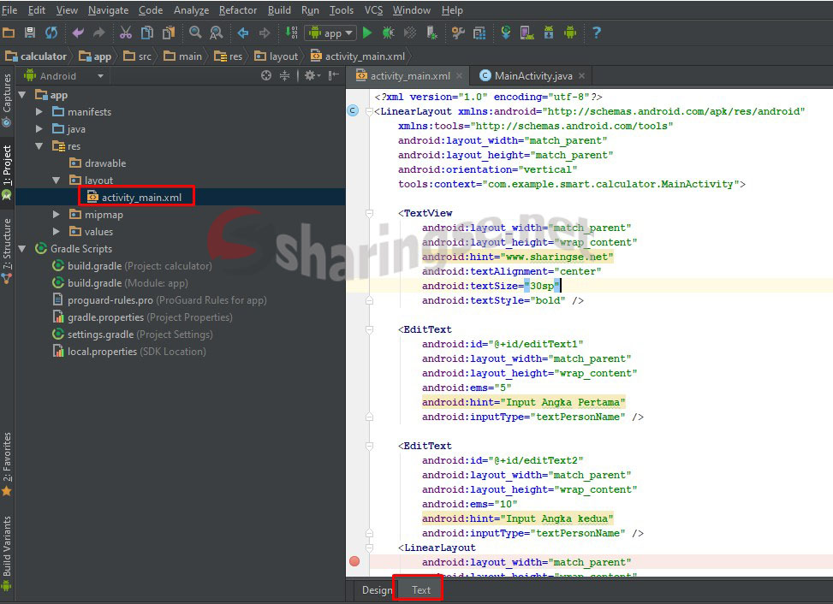The image size is (833, 604).
Task: Open the AVD Manager icon
Action: click(x=527, y=33)
